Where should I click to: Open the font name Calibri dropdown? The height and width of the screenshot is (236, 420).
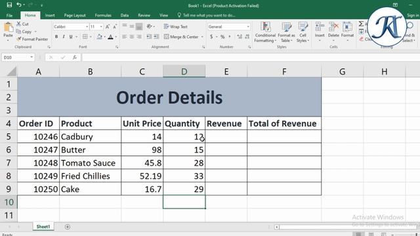pyautogui.click(x=87, y=27)
